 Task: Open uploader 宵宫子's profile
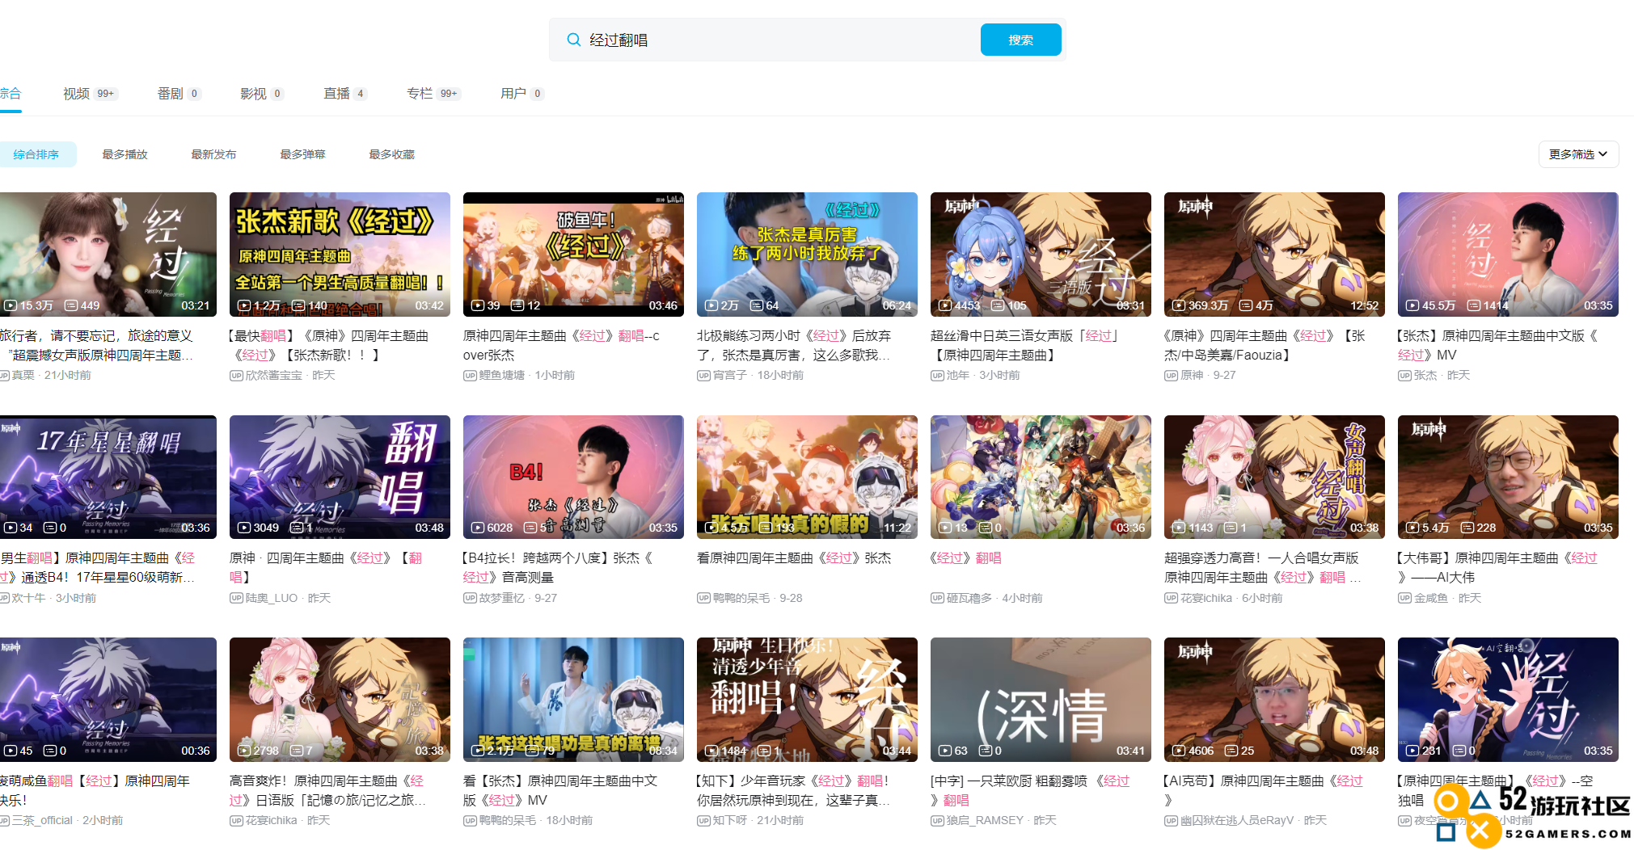point(730,376)
